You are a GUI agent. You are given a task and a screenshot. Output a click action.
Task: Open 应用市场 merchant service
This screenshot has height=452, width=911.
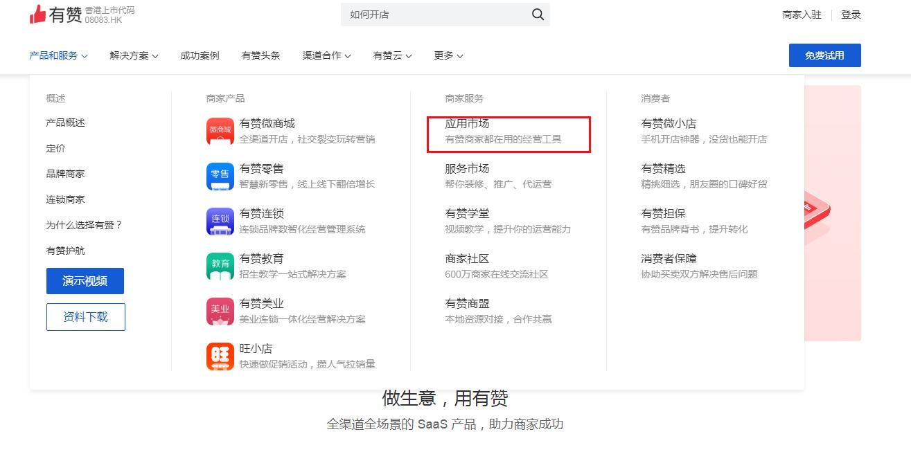[x=467, y=123]
